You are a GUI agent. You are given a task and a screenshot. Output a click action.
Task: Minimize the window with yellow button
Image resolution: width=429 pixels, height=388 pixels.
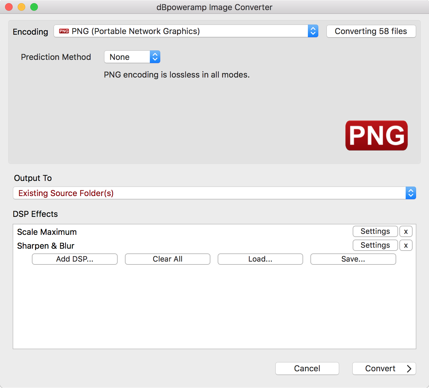point(21,7)
